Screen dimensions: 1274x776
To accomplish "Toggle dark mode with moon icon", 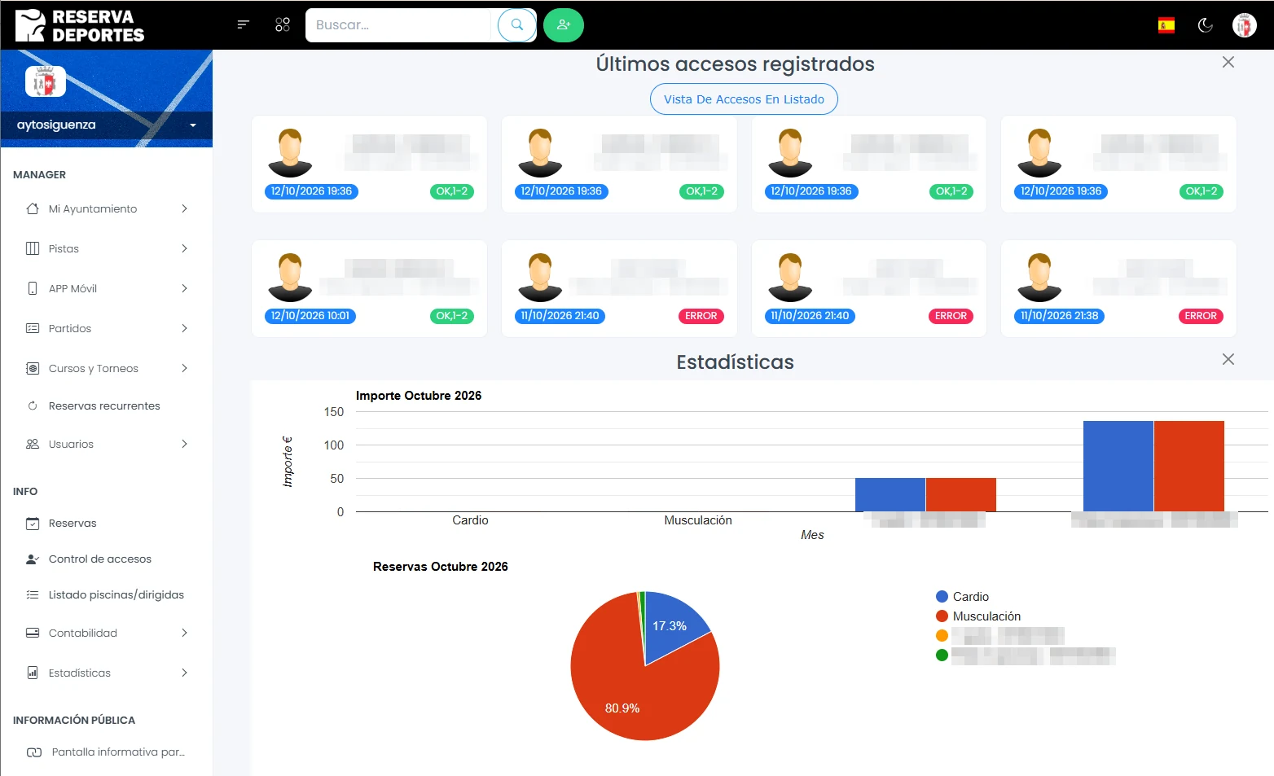I will coord(1206,25).
